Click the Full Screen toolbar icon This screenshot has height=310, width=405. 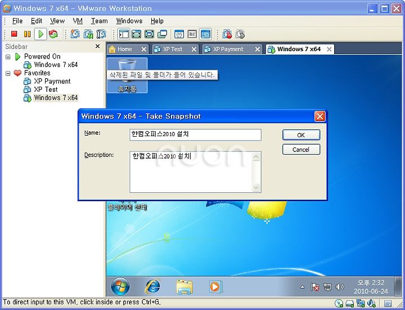click(149, 34)
